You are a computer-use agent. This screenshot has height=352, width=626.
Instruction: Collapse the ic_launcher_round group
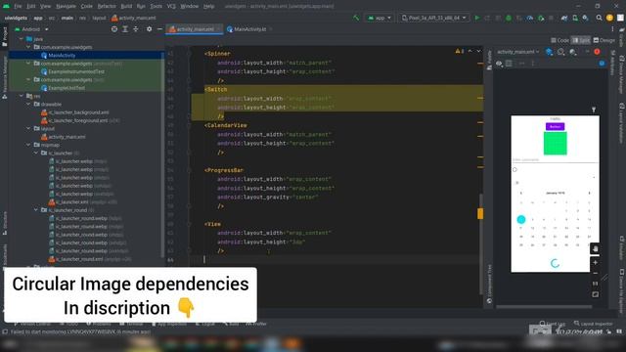click(x=36, y=209)
